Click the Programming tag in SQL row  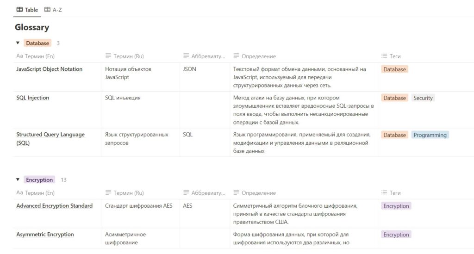point(430,135)
